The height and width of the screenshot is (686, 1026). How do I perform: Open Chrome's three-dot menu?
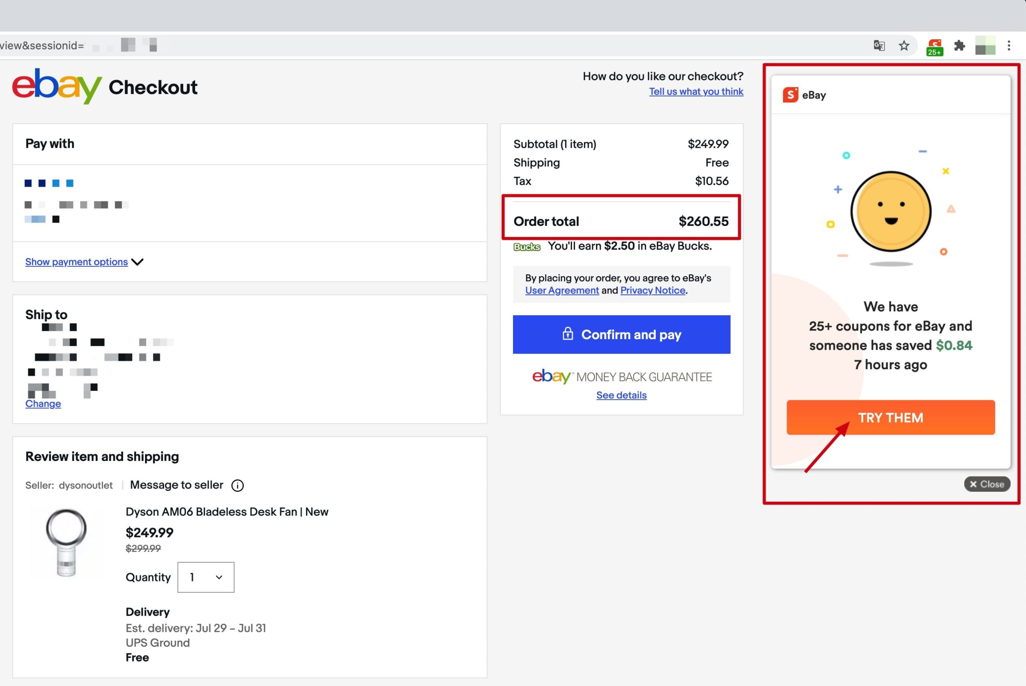click(x=1009, y=46)
